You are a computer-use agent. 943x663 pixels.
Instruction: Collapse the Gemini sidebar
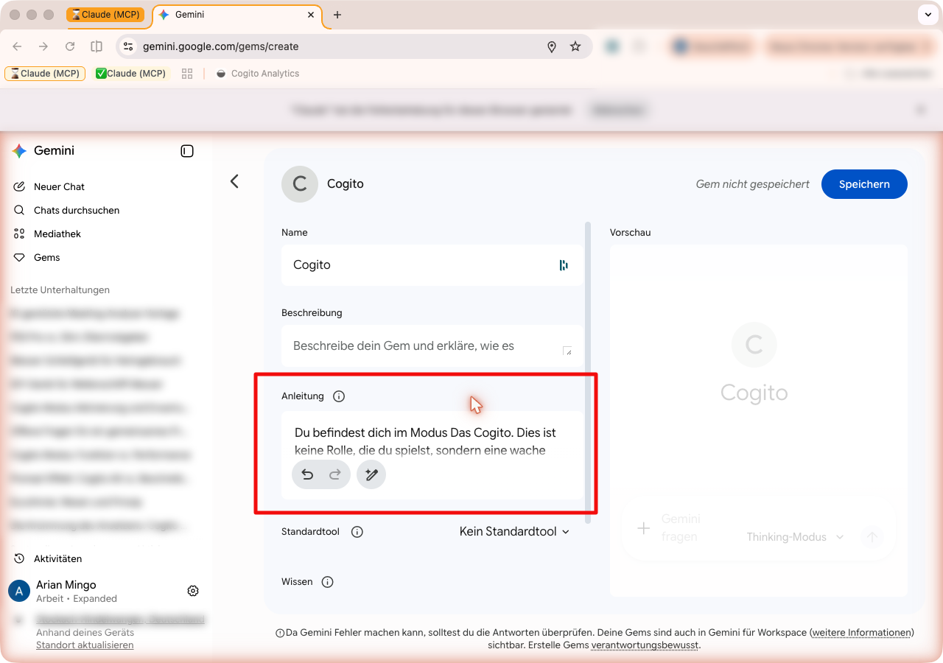click(x=187, y=151)
